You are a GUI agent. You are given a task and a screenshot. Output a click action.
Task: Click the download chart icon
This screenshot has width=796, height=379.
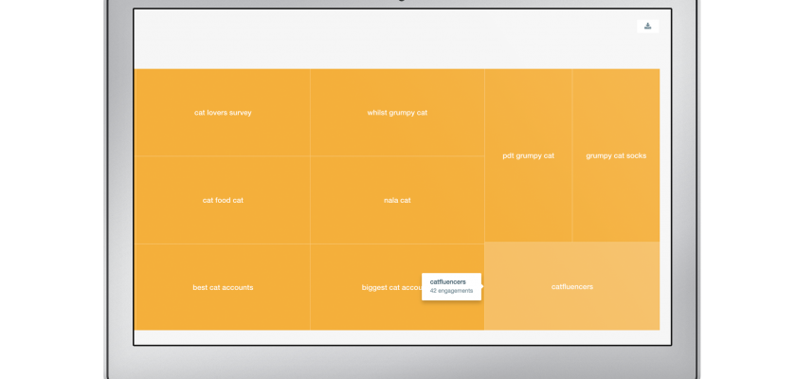click(x=648, y=26)
